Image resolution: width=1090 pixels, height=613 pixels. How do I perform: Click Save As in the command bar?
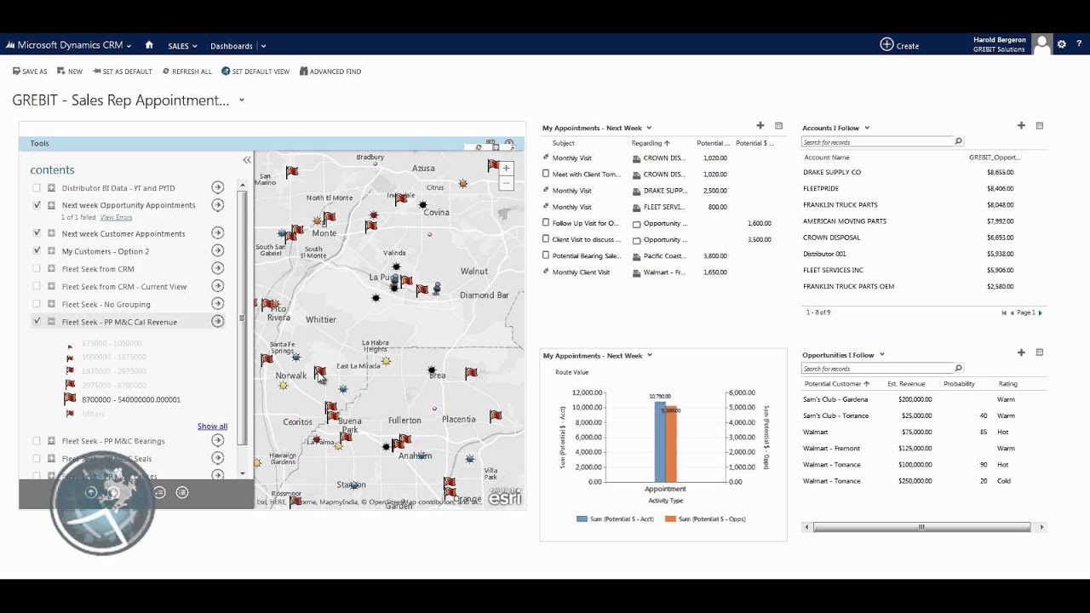(x=30, y=72)
